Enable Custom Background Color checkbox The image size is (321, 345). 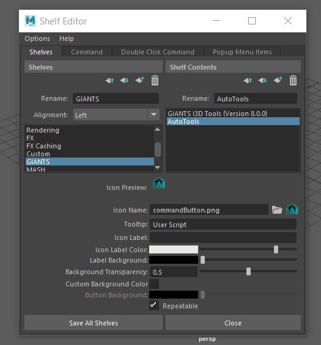pos(154,284)
